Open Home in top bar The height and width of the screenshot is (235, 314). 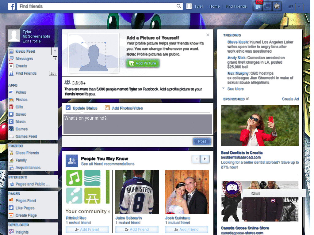(214, 6)
